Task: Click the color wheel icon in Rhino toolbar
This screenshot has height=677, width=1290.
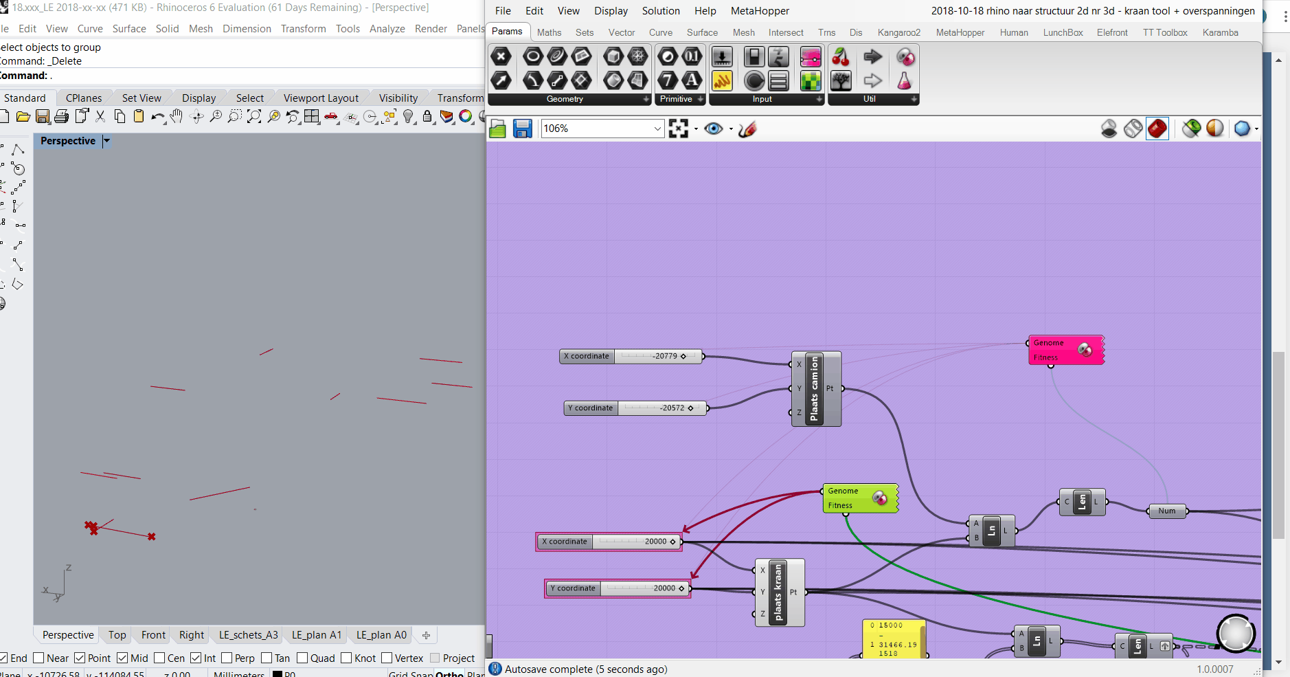Action: click(x=466, y=116)
